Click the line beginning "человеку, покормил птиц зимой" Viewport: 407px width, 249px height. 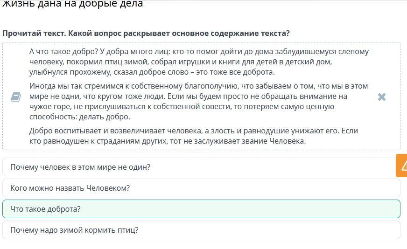tap(180, 62)
